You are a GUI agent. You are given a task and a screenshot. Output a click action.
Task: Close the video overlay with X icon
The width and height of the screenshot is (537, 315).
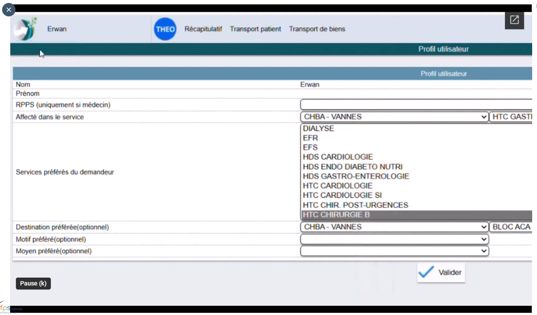tap(9, 9)
